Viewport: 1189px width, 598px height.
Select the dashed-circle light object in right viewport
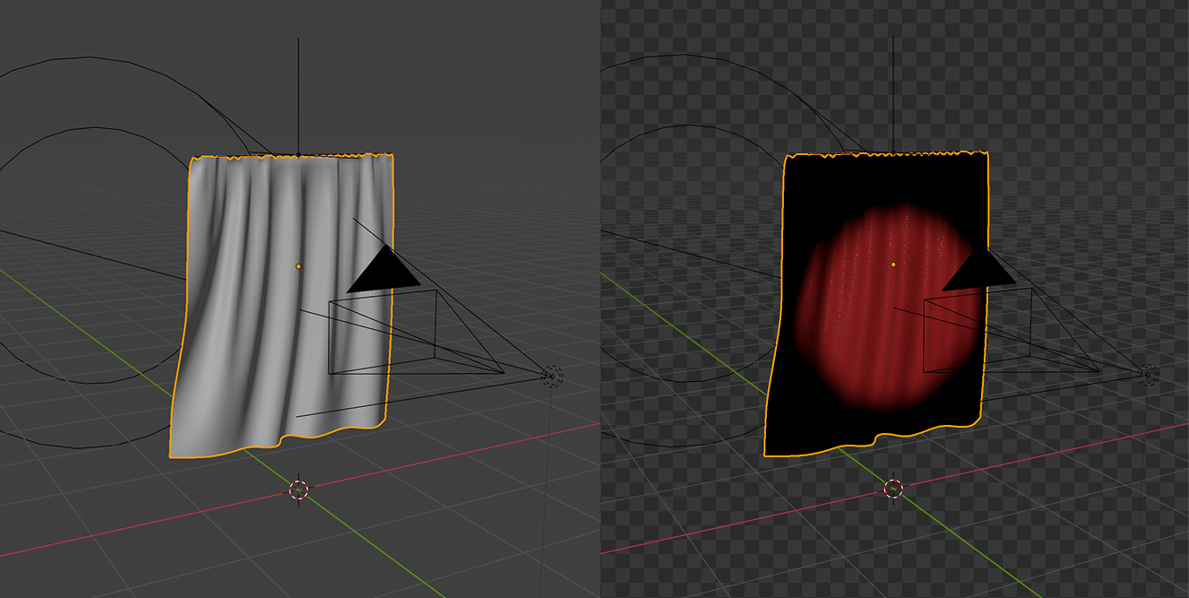1148,375
